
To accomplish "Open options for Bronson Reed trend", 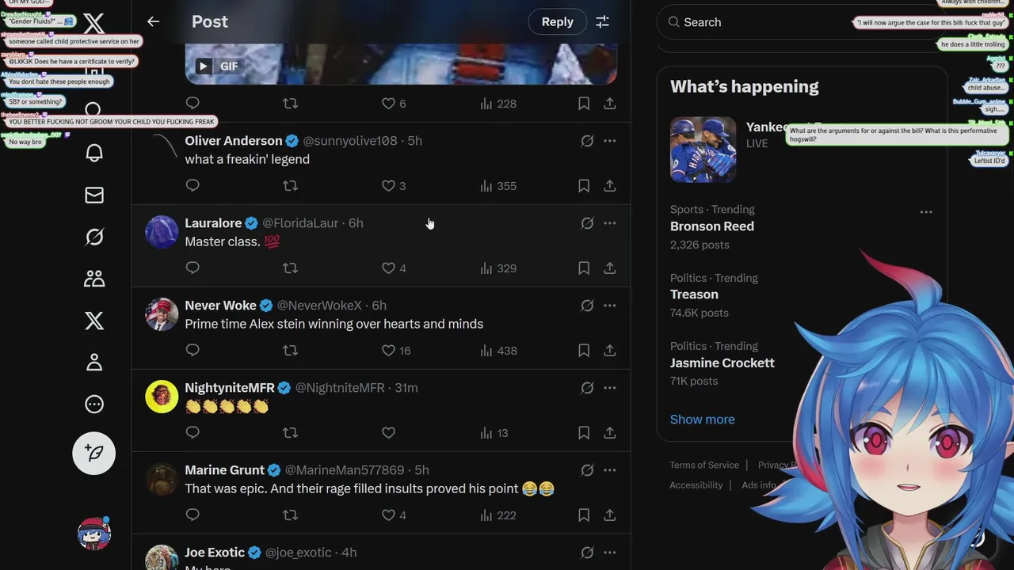I will click(926, 212).
